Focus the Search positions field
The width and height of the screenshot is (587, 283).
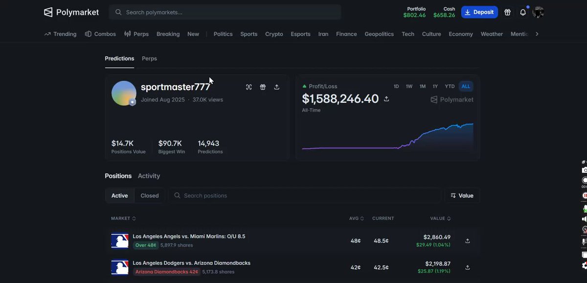pyautogui.click(x=305, y=196)
